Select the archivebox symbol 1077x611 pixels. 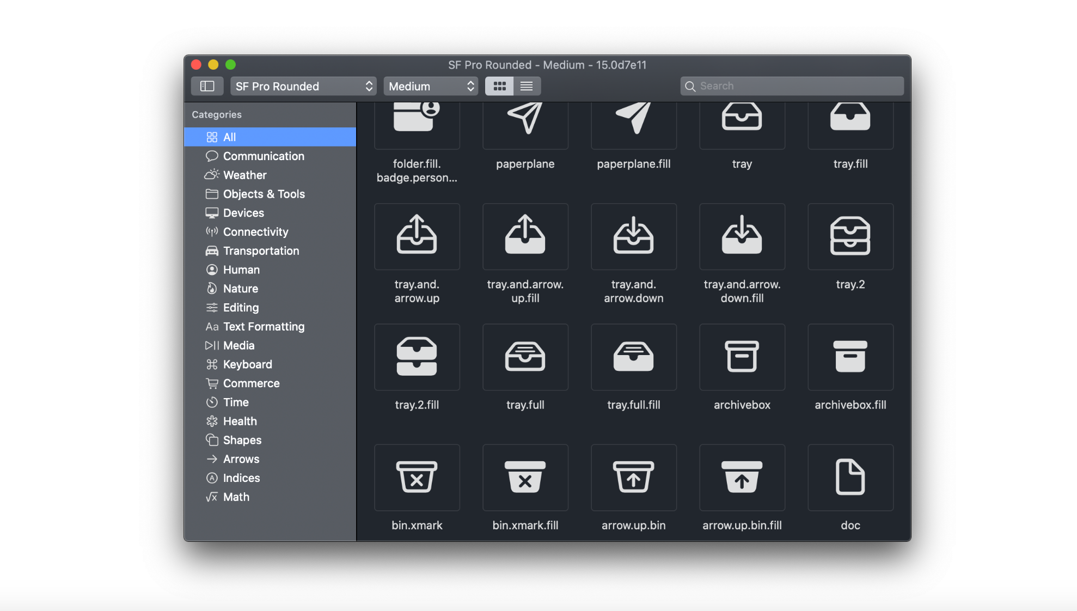742,357
